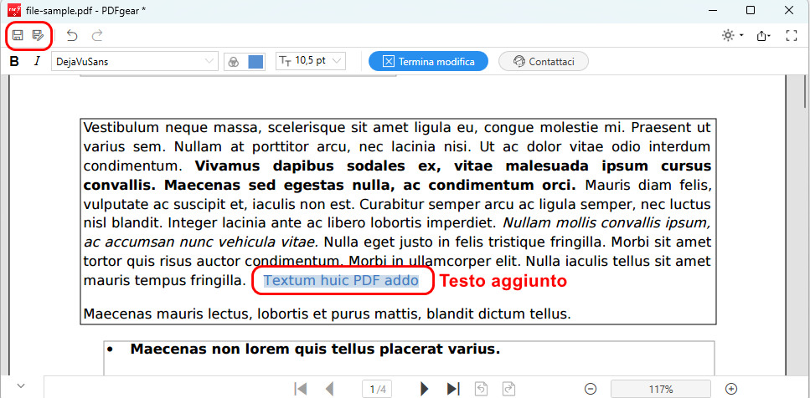Jump to the last page
810x398 pixels.
(x=453, y=389)
